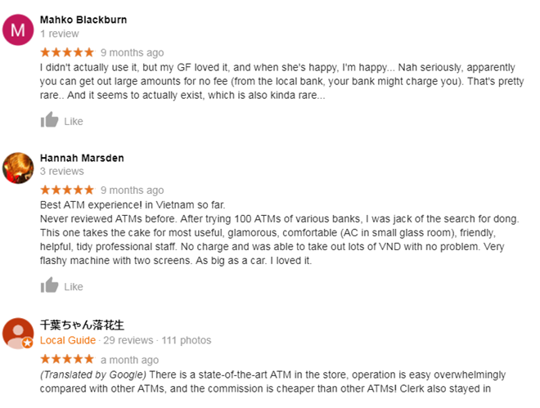
Task: Click Hannah Marsden's profile photo
Action: pyautogui.click(x=18, y=168)
